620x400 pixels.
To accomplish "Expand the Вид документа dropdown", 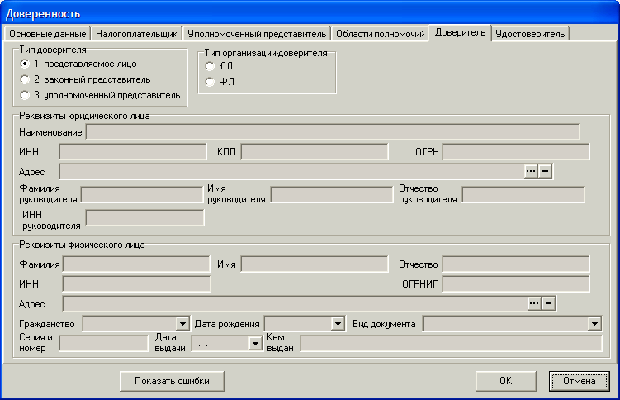I will (594, 324).
